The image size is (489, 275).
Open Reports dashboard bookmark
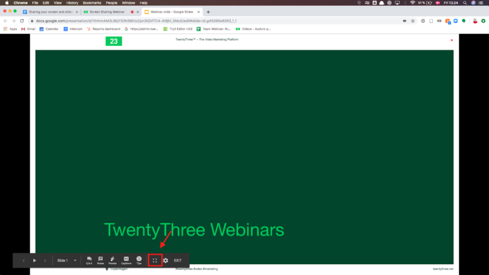pyautogui.click(x=104, y=29)
